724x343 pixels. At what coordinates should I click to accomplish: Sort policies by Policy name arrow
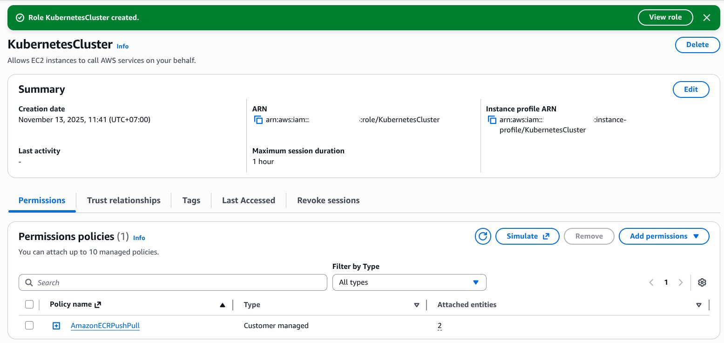coord(223,305)
